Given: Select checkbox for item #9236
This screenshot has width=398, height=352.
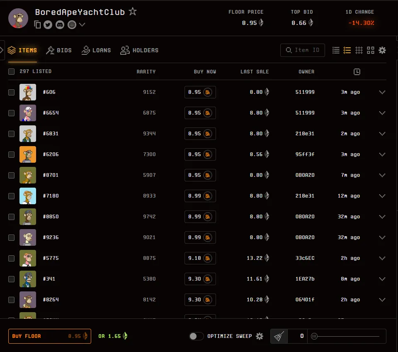Looking at the screenshot, I should (12, 237).
